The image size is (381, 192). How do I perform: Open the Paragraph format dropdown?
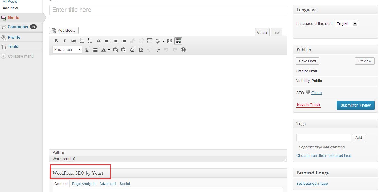pos(67,50)
